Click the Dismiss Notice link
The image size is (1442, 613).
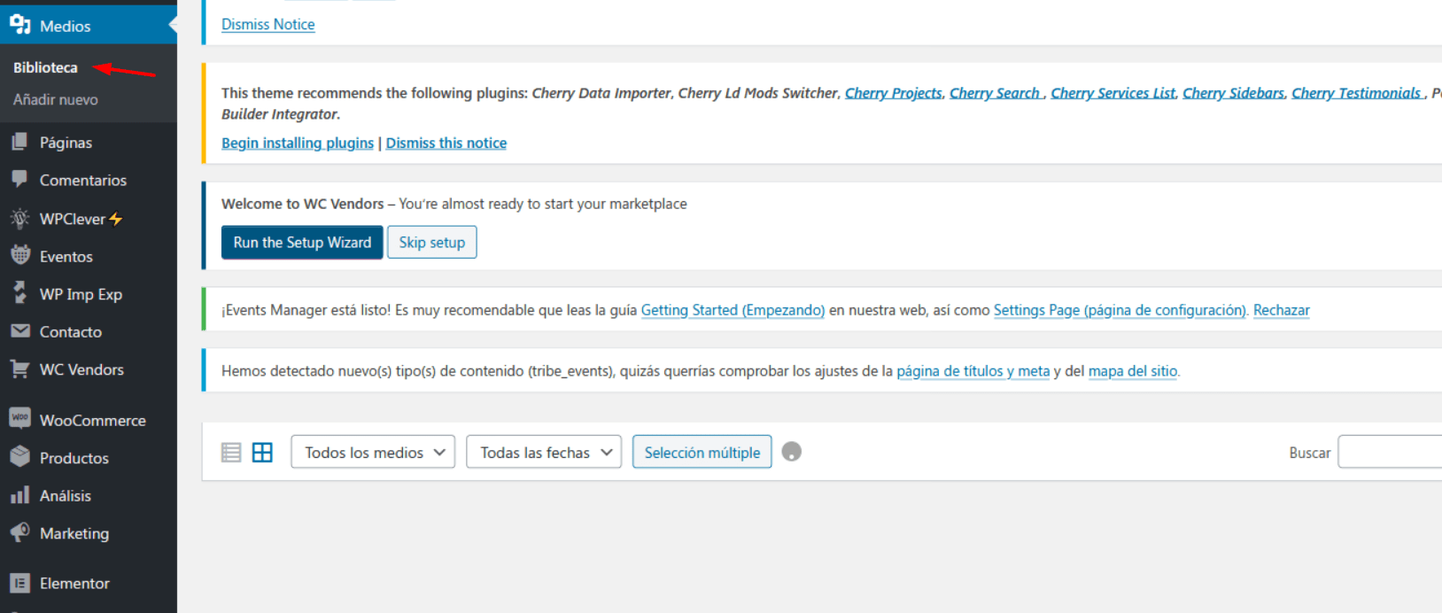pyautogui.click(x=267, y=24)
